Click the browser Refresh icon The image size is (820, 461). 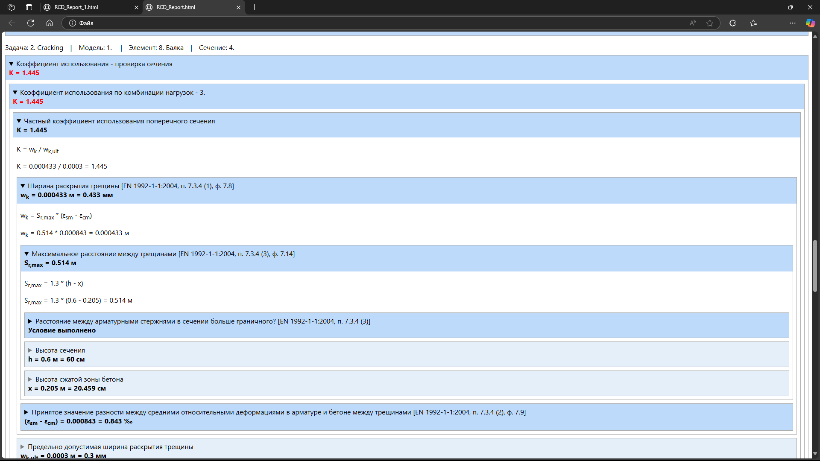point(31,23)
